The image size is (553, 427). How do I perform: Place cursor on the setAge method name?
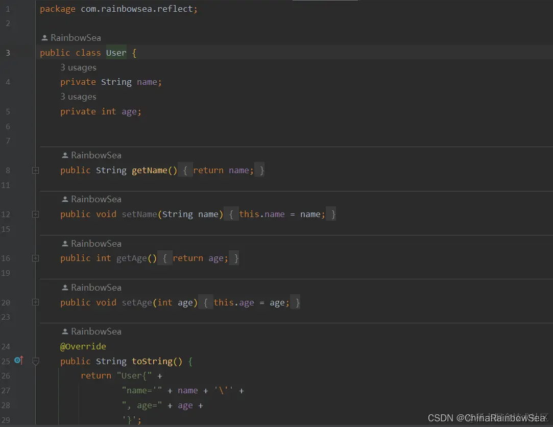(x=137, y=302)
